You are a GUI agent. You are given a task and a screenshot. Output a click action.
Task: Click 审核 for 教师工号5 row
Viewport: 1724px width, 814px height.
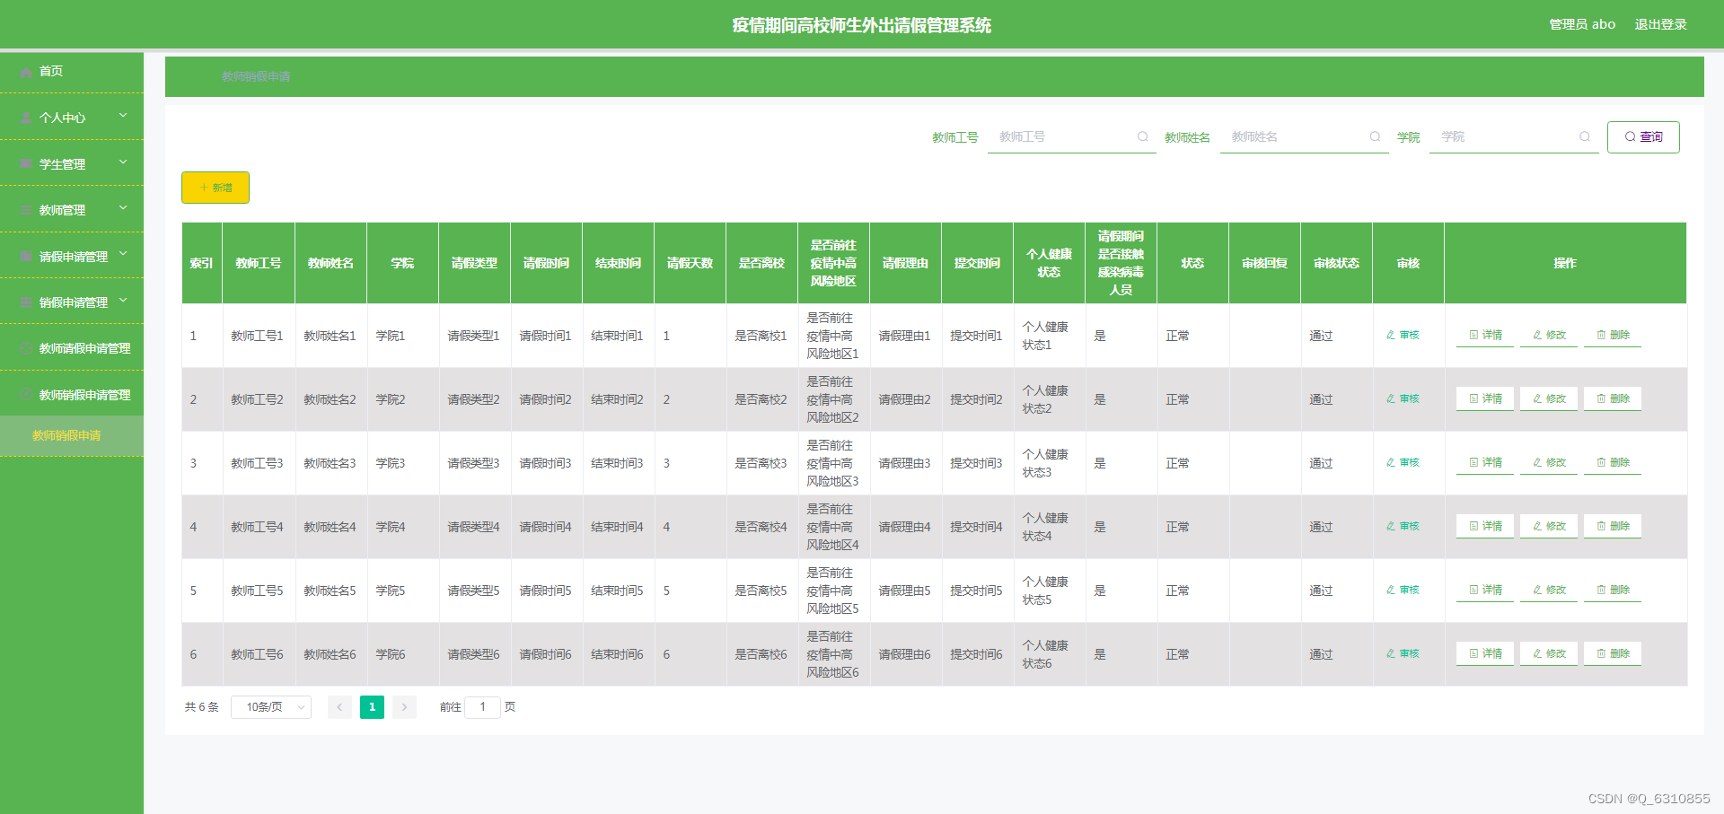1403,590
